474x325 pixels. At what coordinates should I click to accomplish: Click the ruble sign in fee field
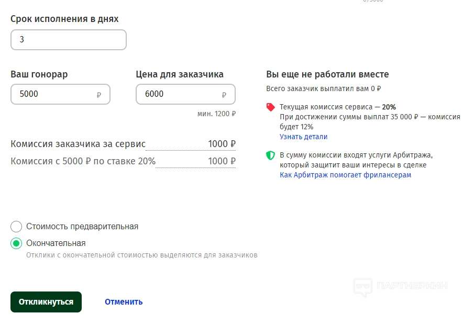[x=99, y=95]
